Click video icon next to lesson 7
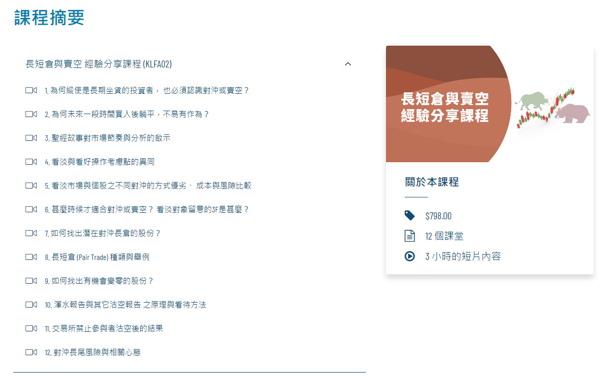 click(x=31, y=233)
